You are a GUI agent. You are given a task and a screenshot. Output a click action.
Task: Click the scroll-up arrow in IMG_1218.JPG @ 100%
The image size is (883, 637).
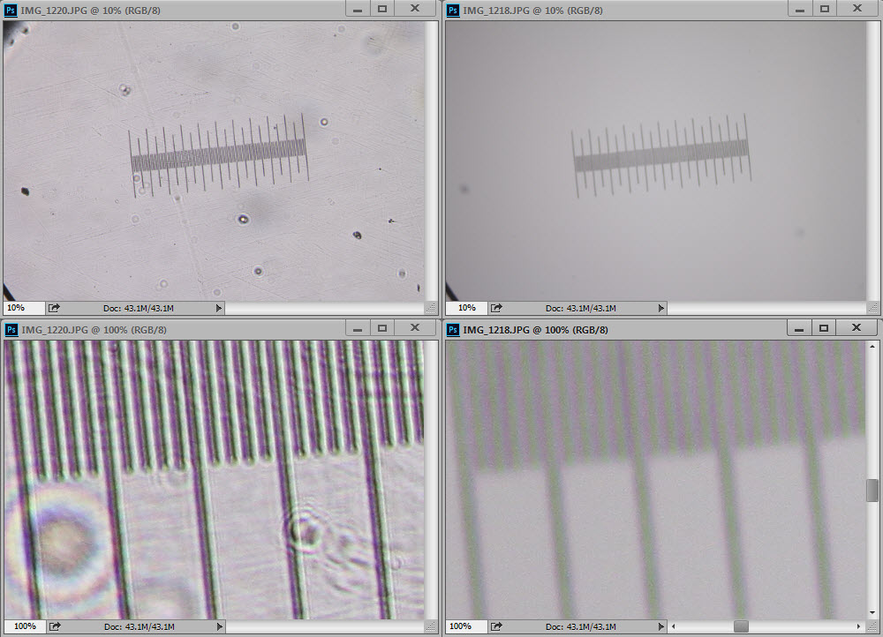click(872, 346)
